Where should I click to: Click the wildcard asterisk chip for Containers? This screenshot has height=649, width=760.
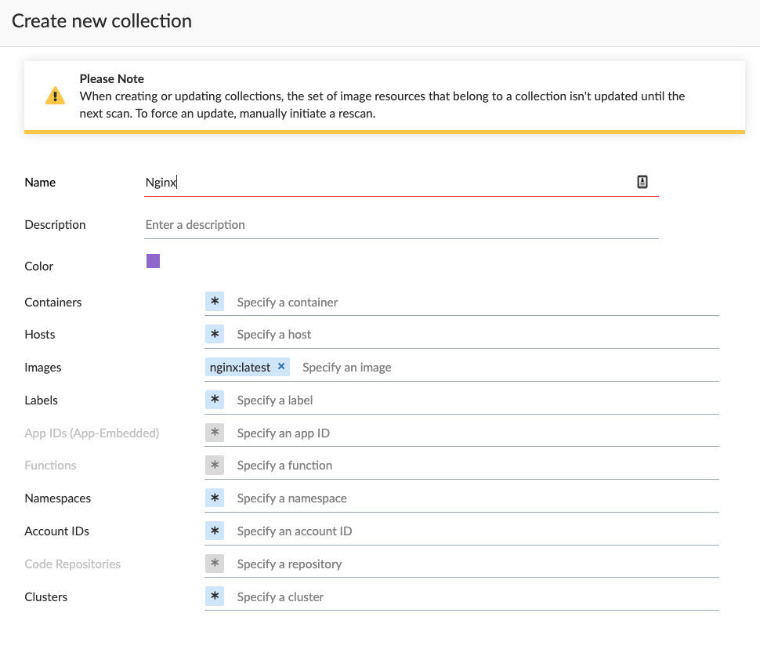215,301
